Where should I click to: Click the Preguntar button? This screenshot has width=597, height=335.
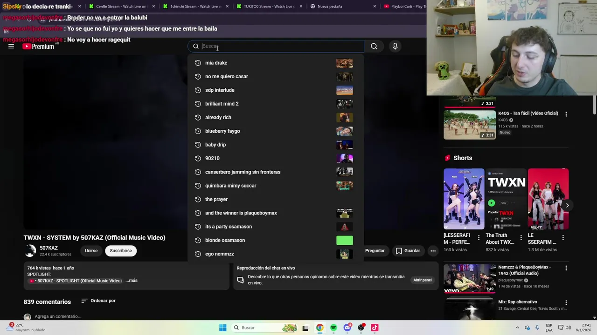pyautogui.click(x=375, y=251)
